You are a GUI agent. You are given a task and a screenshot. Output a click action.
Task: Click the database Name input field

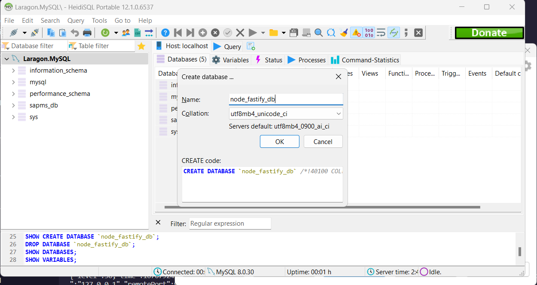[x=286, y=99]
